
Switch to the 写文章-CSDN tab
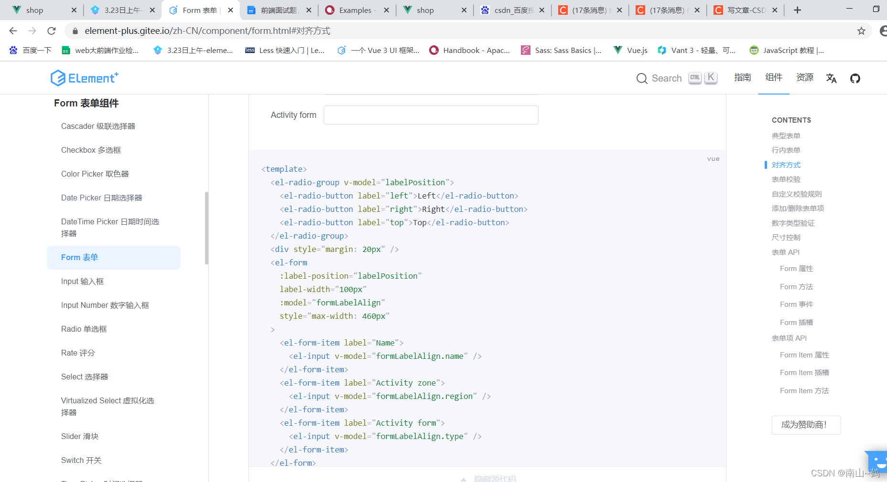[746, 10]
